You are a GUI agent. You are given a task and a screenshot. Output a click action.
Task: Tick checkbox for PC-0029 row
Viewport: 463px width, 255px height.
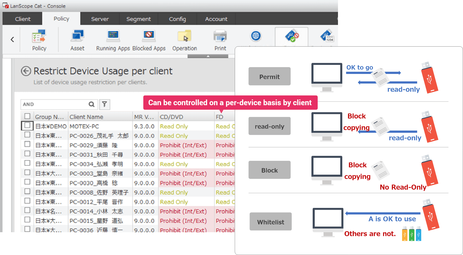[27, 144]
